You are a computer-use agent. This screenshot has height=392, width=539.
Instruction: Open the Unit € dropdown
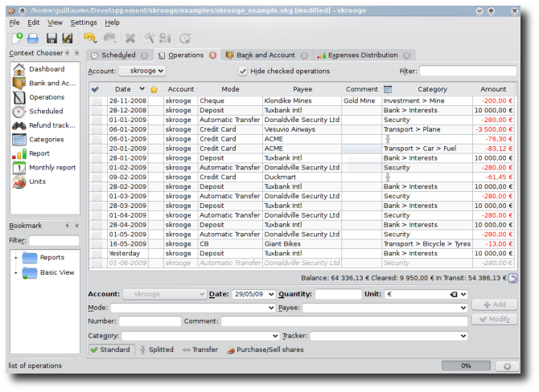click(x=463, y=294)
